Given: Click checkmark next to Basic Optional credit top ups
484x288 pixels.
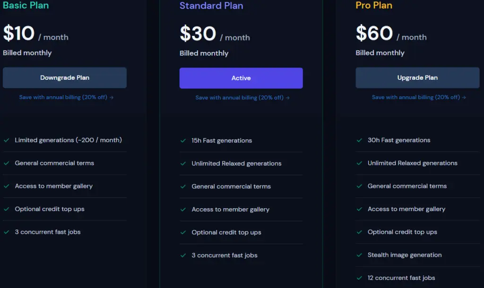Looking at the screenshot, I should [x=7, y=209].
